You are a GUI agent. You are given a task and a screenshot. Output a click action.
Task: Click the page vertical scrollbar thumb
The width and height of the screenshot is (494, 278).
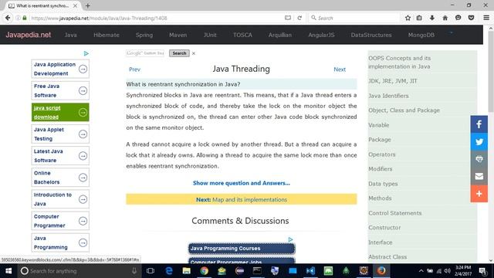coord(491,71)
